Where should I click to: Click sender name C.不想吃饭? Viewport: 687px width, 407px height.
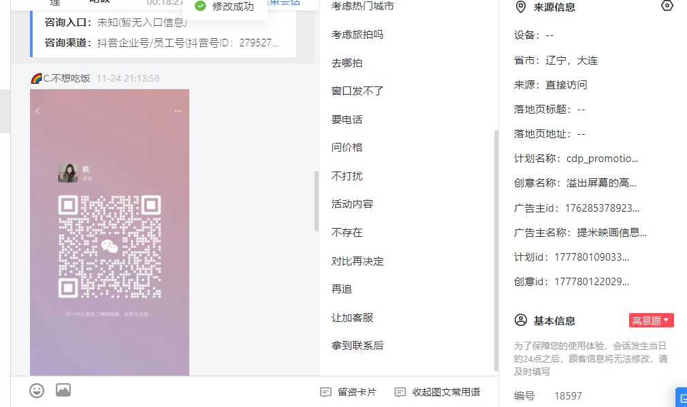click(67, 78)
